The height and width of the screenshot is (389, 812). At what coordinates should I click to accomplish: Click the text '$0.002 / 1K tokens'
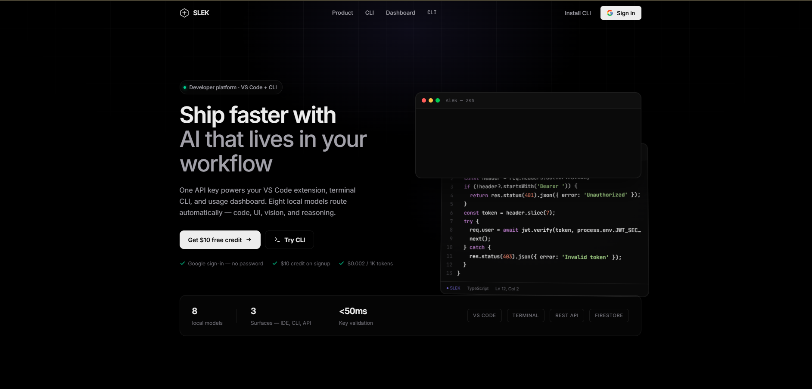click(x=370, y=264)
